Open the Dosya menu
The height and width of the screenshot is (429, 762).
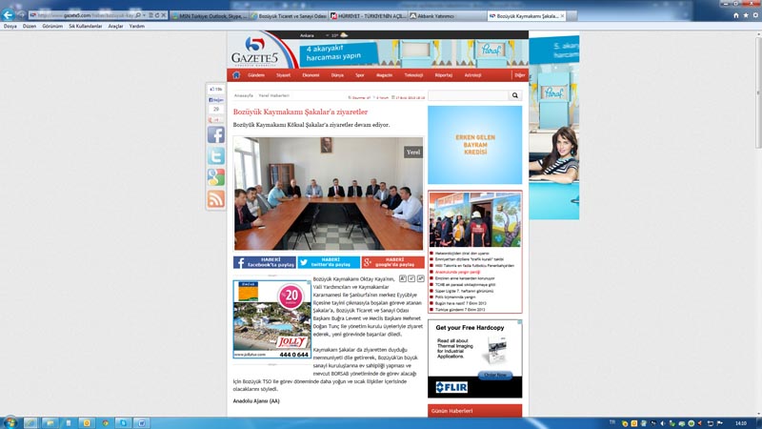[10, 27]
